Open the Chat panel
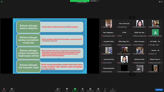This screenshot has width=164, height=92. click(67, 89)
